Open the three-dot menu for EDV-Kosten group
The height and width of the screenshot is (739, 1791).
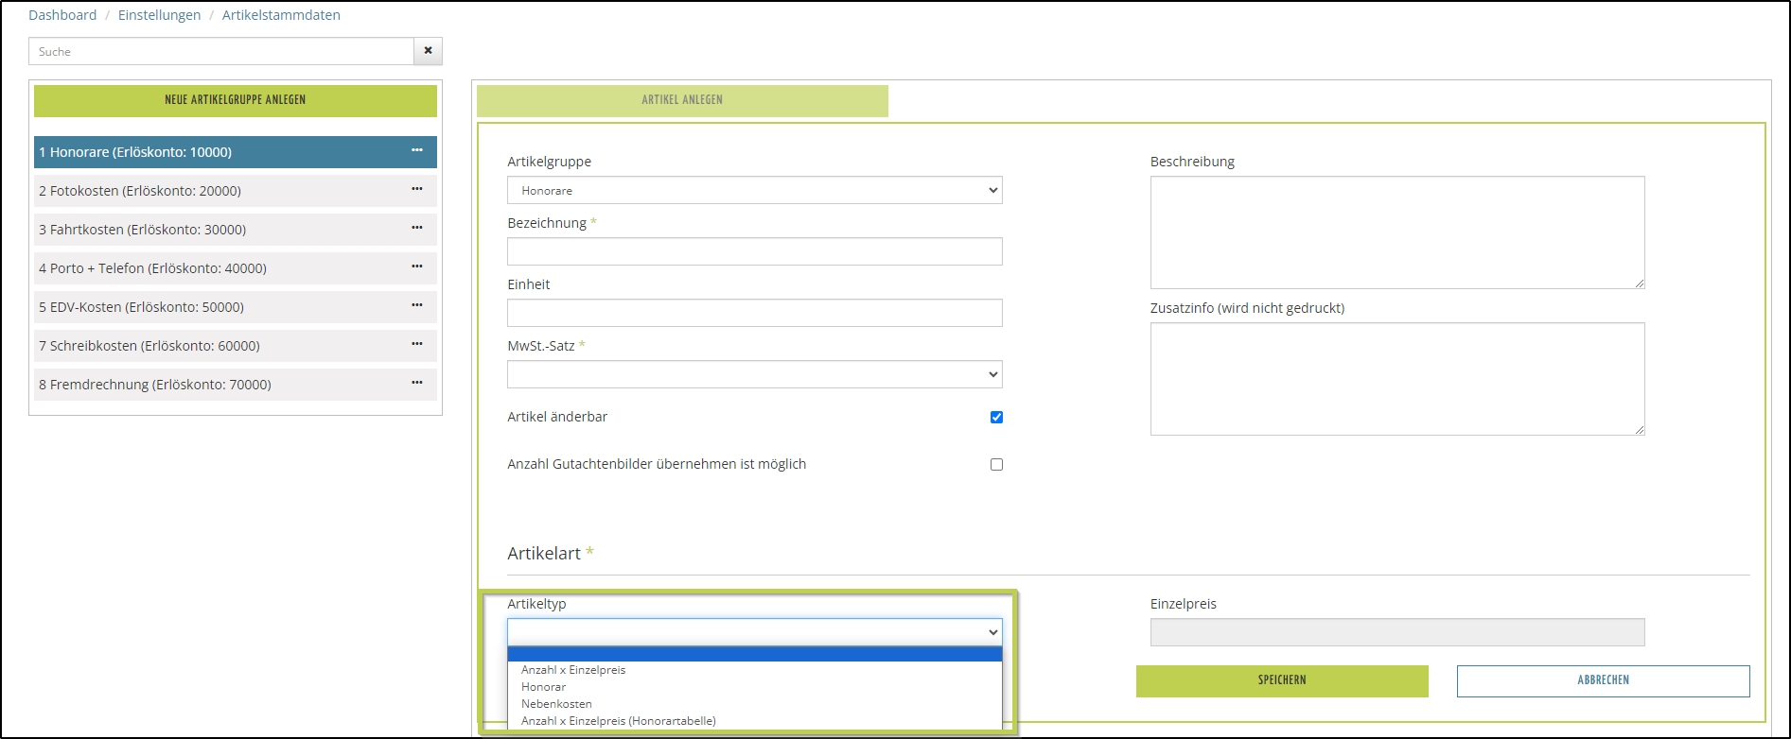tap(416, 306)
